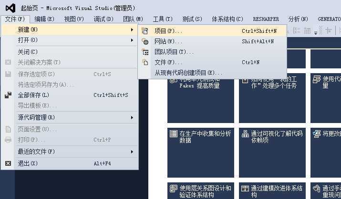Click the toolbar overflow arrow right of the submenu
Screen dimensions: 341x199
[316, 33]
